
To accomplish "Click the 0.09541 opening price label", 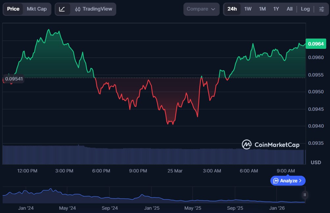I will [13, 79].
